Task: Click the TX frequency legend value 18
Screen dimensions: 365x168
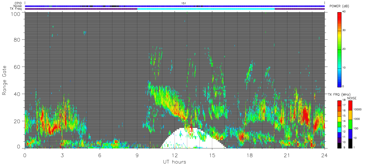Action: click(x=344, y=101)
